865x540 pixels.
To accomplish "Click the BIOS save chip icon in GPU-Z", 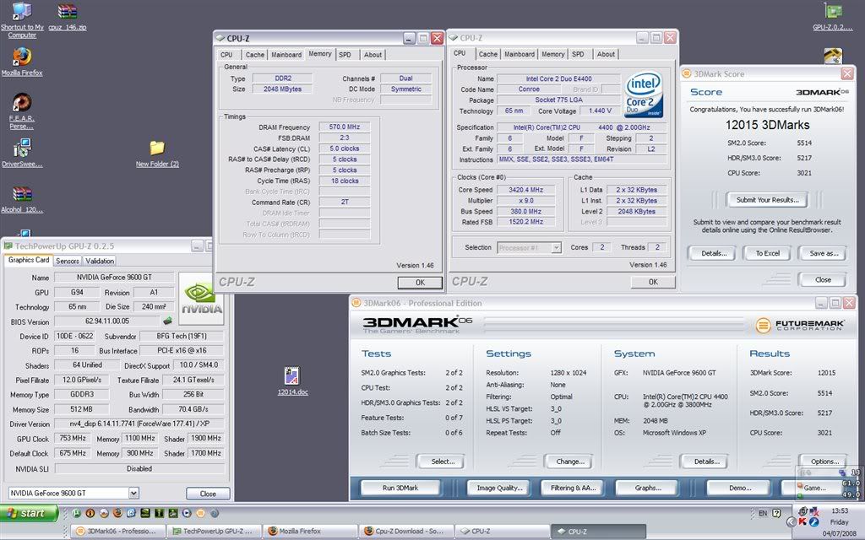I will point(167,321).
